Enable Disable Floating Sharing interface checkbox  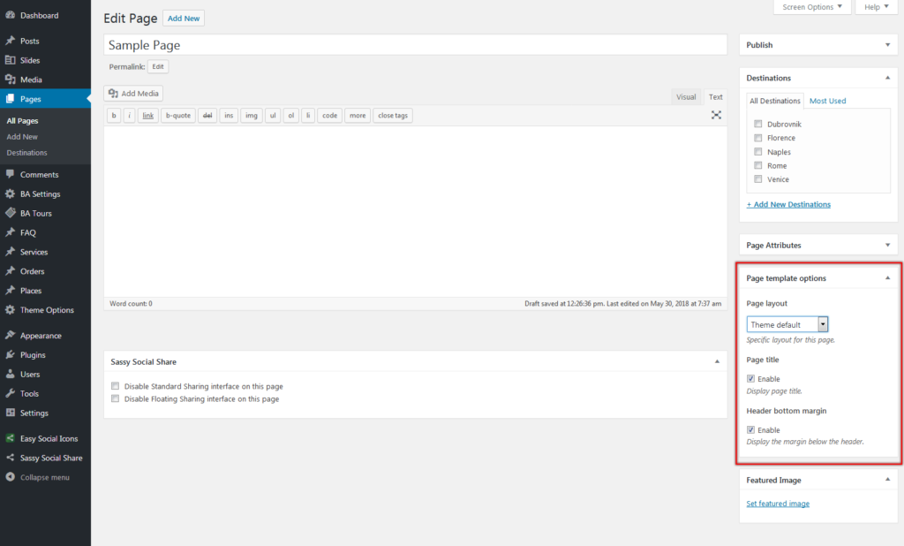click(116, 399)
